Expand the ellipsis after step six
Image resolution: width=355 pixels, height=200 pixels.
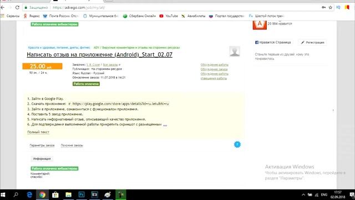(165, 124)
